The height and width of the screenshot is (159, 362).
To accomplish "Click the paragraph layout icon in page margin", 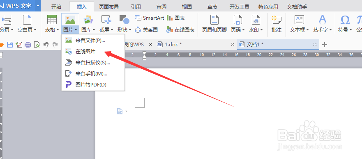I will click(120, 111).
